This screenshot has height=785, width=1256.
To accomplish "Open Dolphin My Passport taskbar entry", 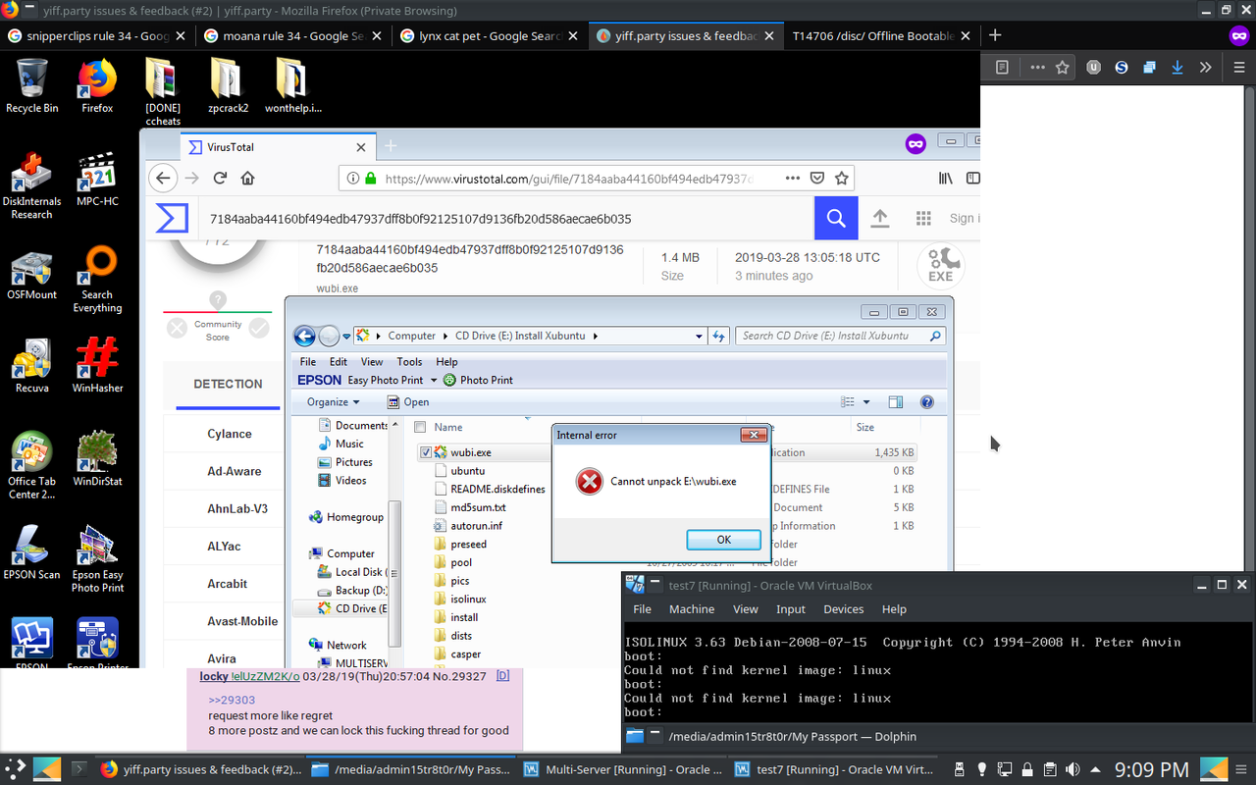I will 412,769.
